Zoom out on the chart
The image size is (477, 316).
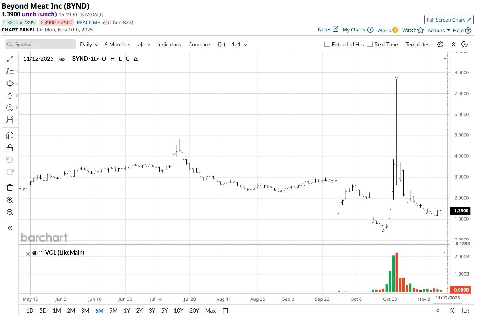pyautogui.click(x=10, y=212)
